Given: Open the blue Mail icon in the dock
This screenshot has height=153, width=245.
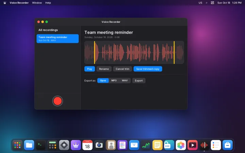Looking at the screenshot, I should [x=134, y=145].
